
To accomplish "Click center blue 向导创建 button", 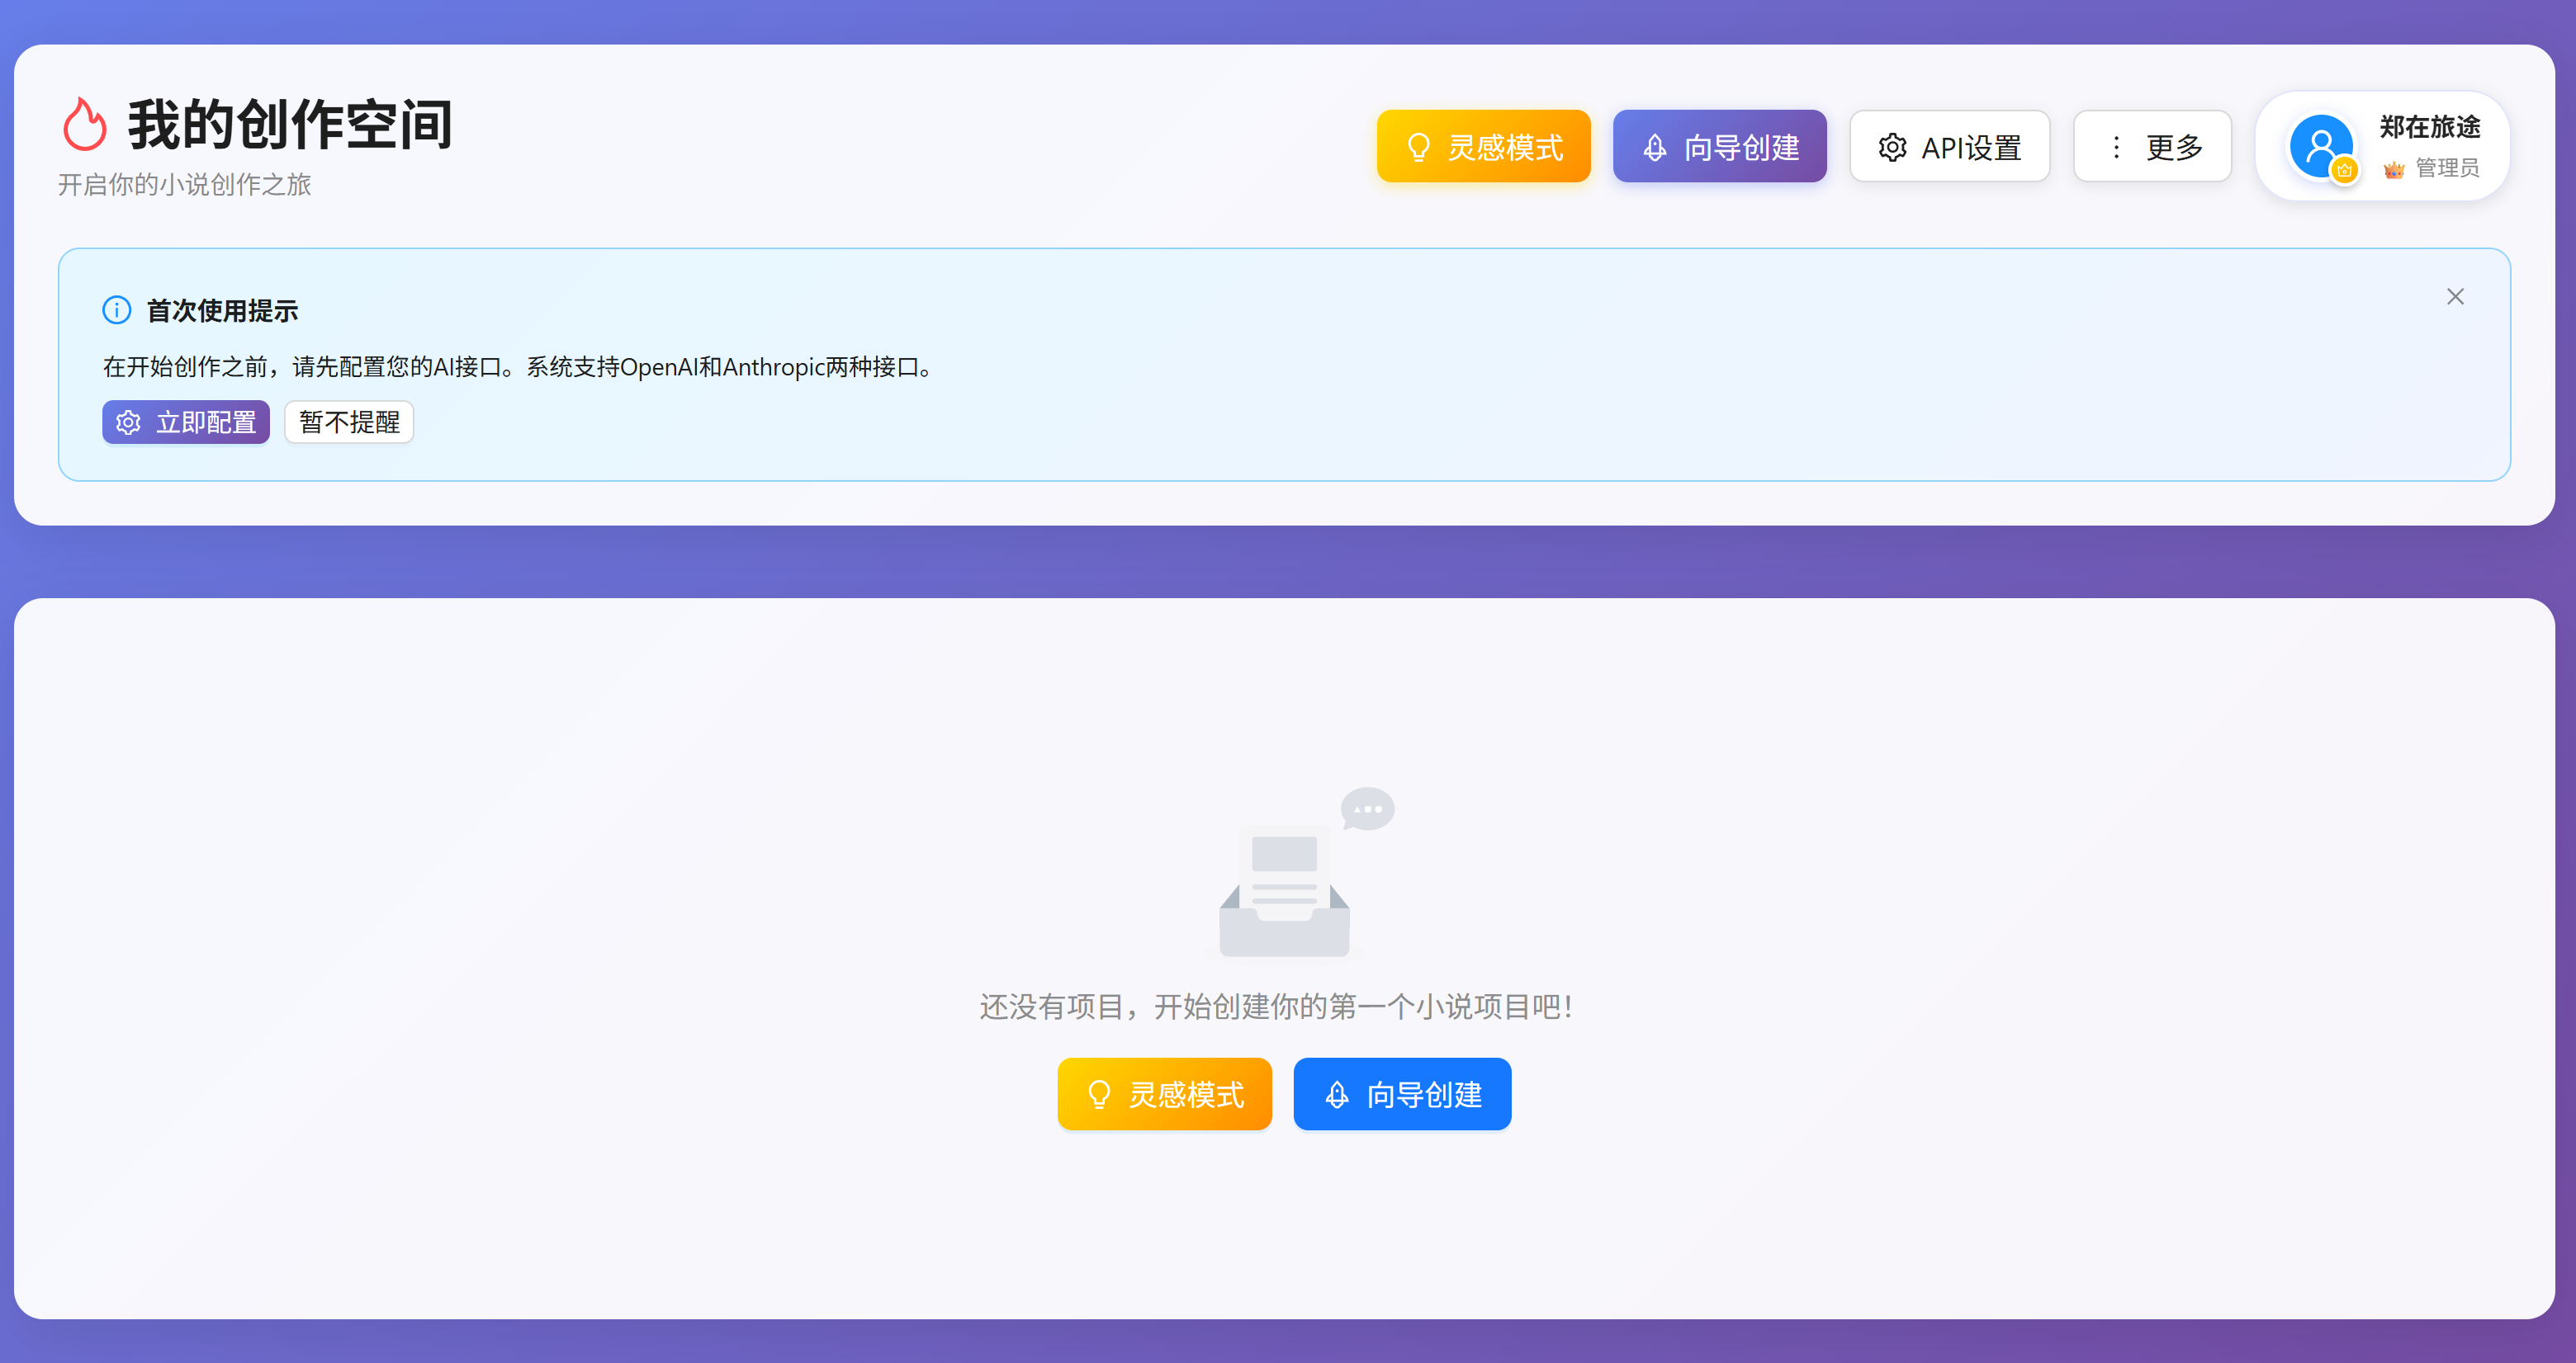I will [x=1401, y=1094].
